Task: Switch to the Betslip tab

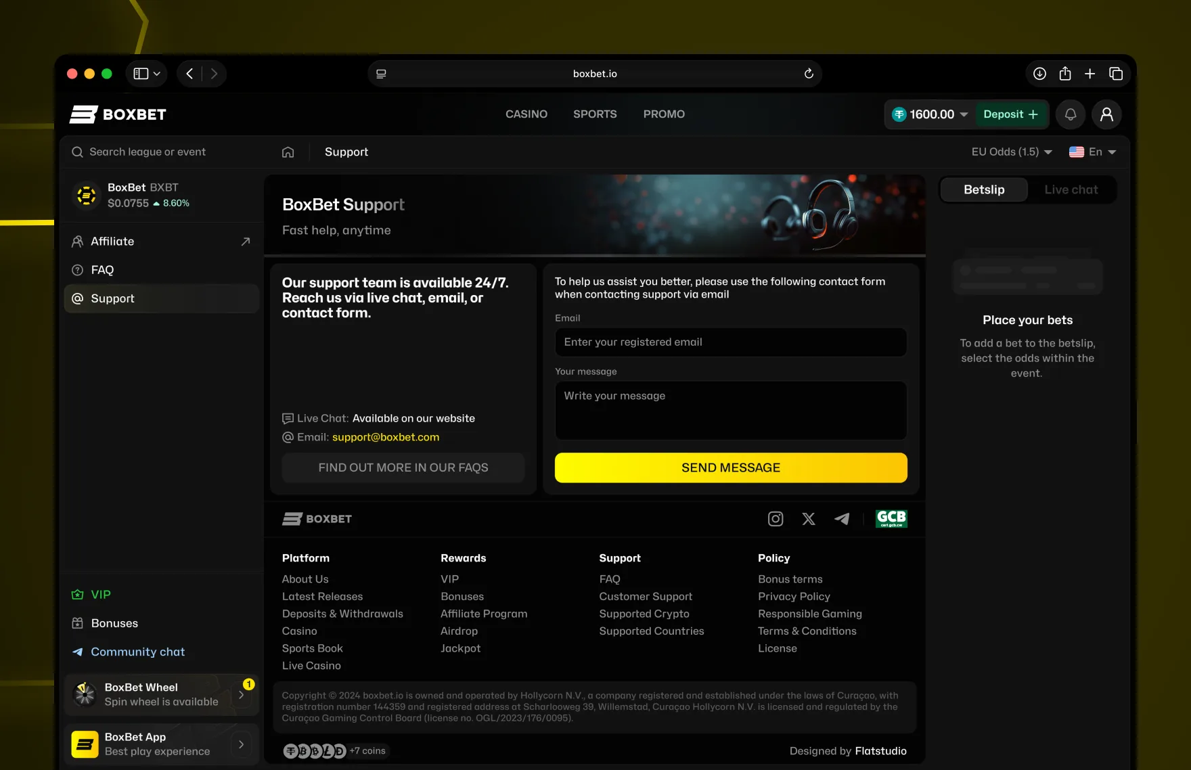Action: click(984, 189)
